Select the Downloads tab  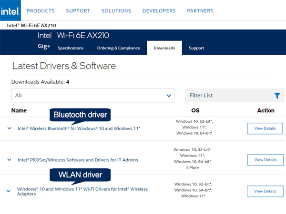click(x=164, y=48)
